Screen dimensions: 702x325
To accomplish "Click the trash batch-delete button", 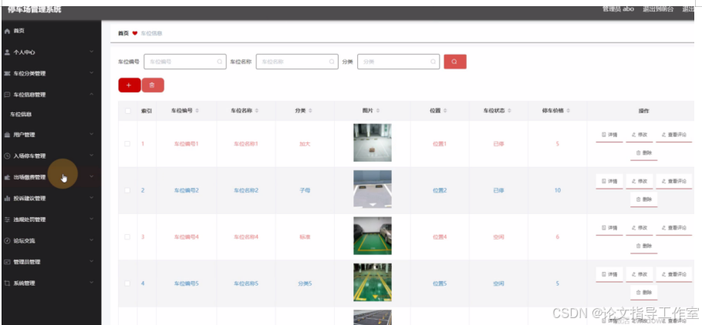I will pyautogui.click(x=153, y=85).
